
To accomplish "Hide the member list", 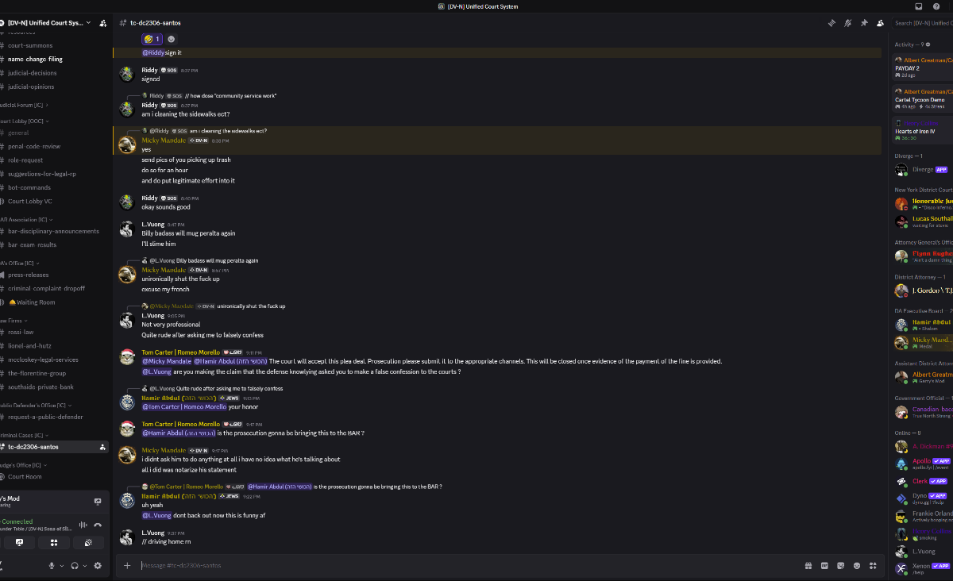I will point(880,23).
